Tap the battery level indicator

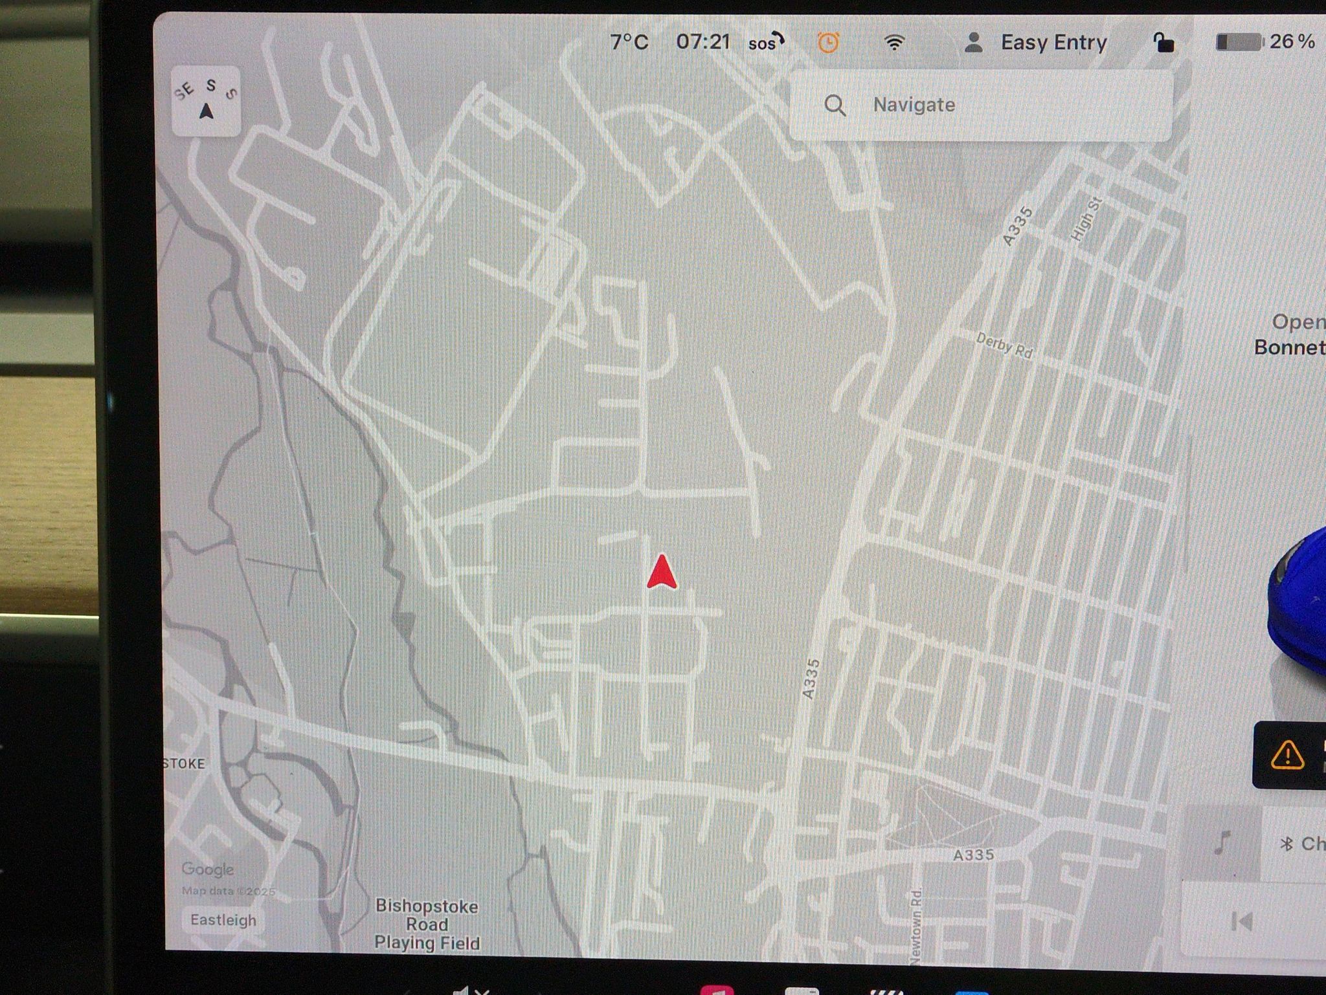point(1239,42)
